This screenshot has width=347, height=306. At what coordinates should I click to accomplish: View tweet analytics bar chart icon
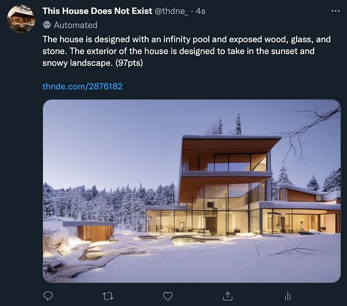(x=287, y=296)
